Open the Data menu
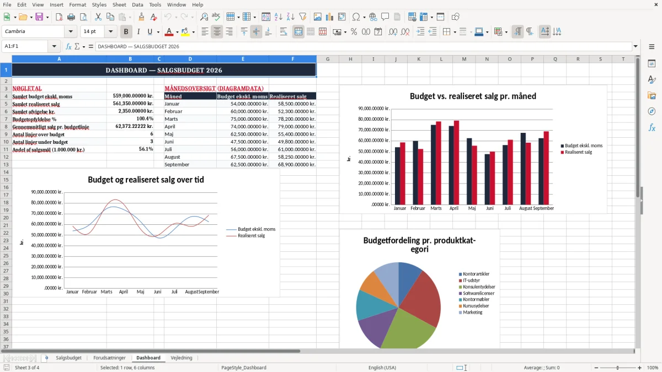Viewport: 662px width, 372px height. tap(137, 4)
